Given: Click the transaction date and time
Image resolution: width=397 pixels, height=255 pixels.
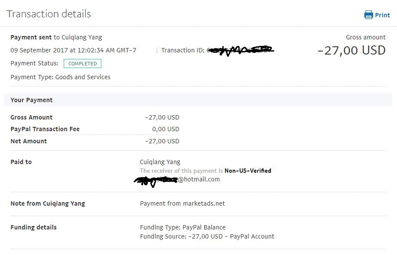Looking at the screenshot, I should pos(73,50).
